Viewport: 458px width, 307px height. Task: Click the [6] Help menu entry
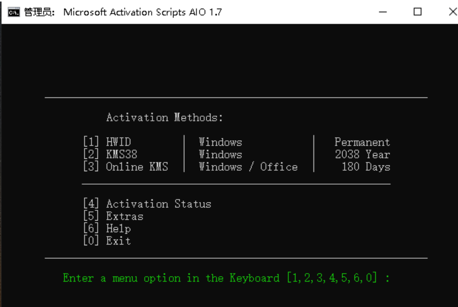(x=107, y=229)
